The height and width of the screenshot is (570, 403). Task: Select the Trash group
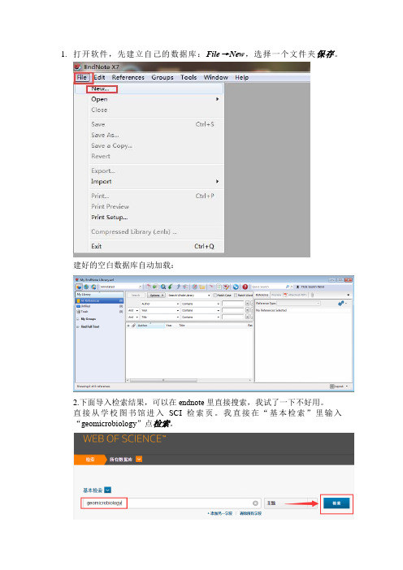99,312
